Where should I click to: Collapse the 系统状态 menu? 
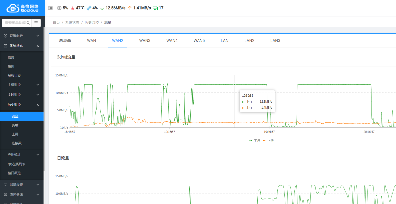(x=22, y=46)
